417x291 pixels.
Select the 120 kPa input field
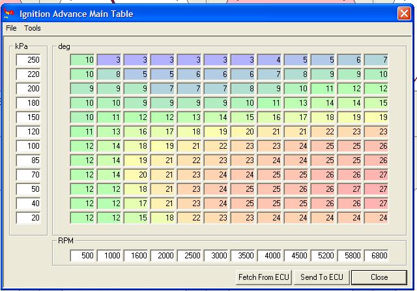click(28, 132)
